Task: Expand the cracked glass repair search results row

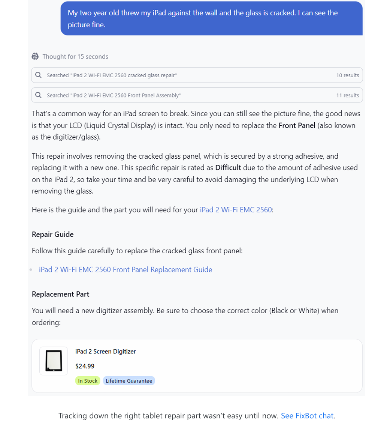Action: pos(197,75)
